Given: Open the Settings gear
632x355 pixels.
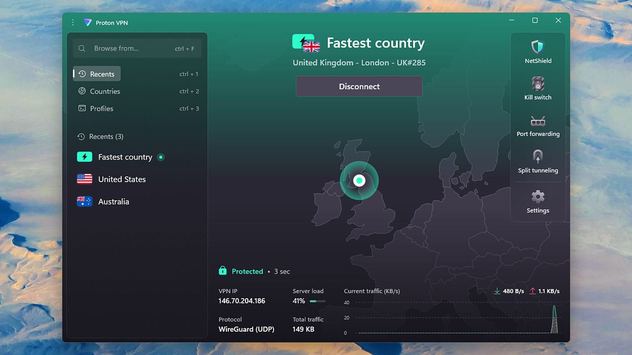Looking at the screenshot, I should click(537, 200).
